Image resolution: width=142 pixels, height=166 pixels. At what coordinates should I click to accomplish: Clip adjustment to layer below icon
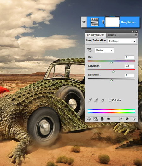click(x=102, y=119)
